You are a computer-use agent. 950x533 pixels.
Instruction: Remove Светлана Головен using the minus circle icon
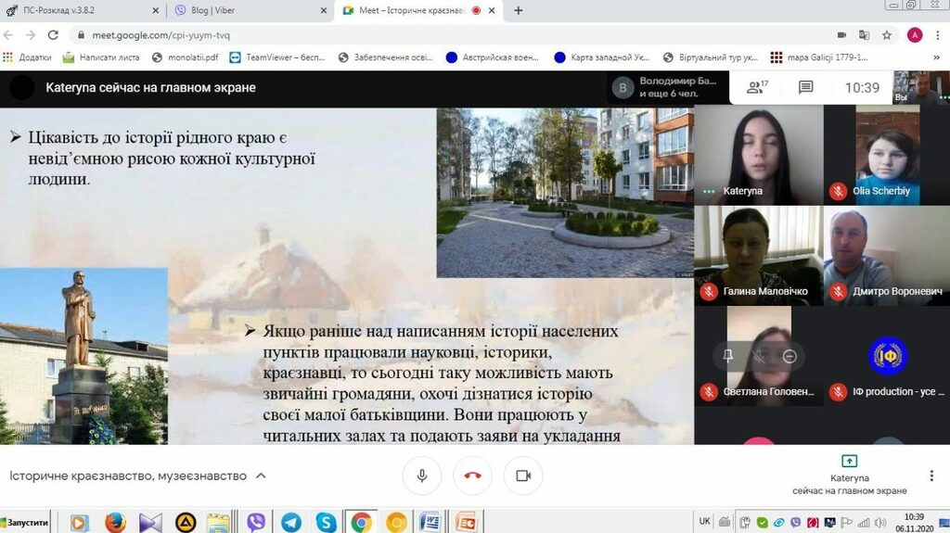[790, 356]
